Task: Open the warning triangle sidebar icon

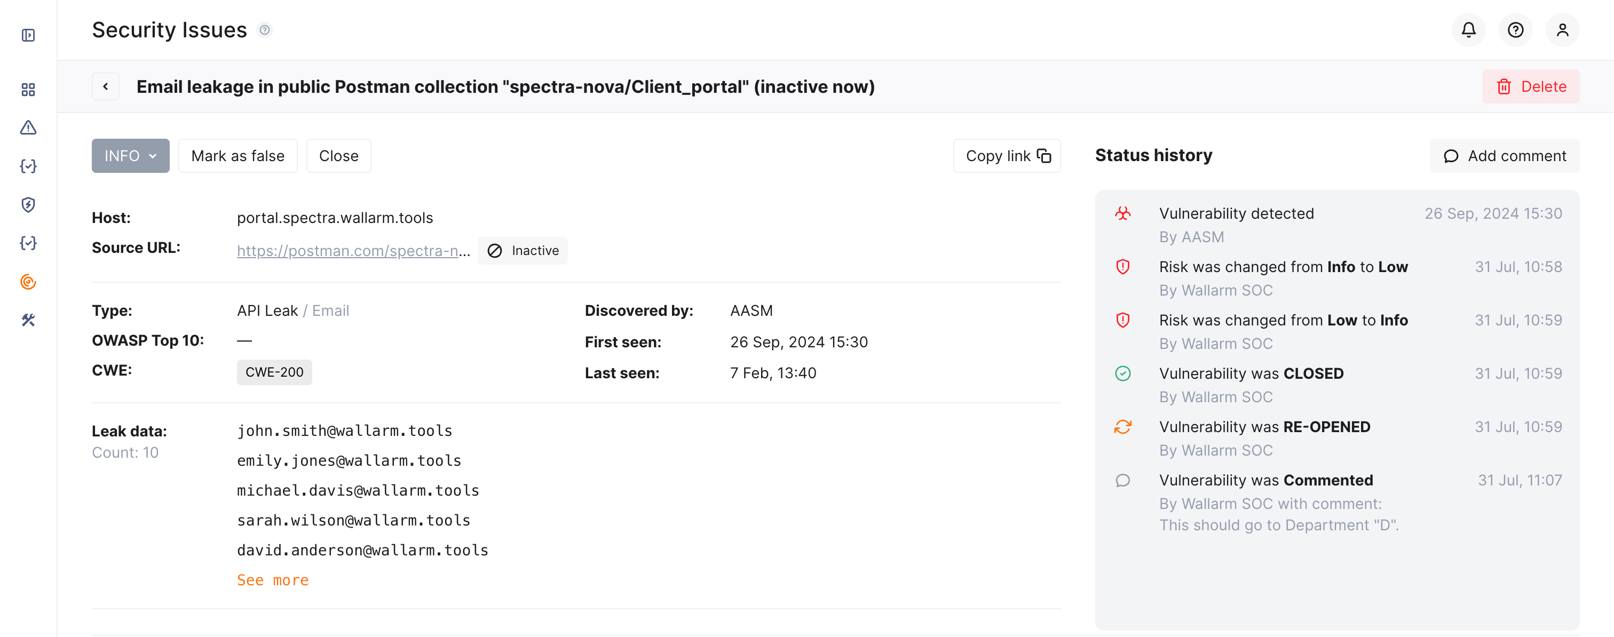Action: coord(28,128)
